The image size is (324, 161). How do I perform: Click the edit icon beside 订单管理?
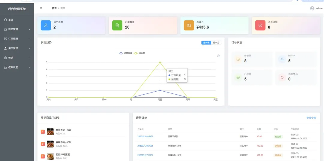click(x=6, y=39)
